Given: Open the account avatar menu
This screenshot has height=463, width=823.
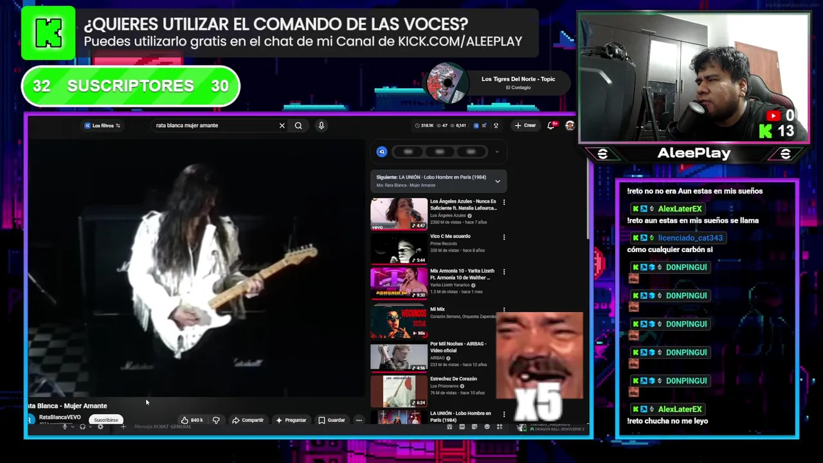Looking at the screenshot, I should pyautogui.click(x=570, y=125).
